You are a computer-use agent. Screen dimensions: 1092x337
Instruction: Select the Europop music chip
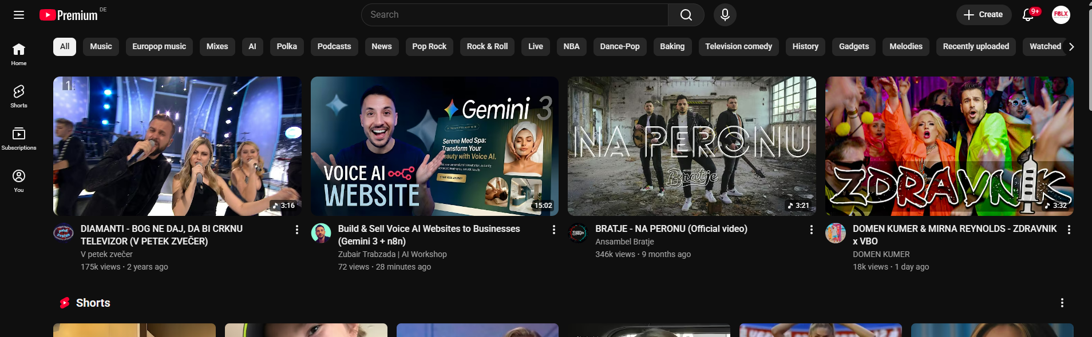[x=159, y=46]
